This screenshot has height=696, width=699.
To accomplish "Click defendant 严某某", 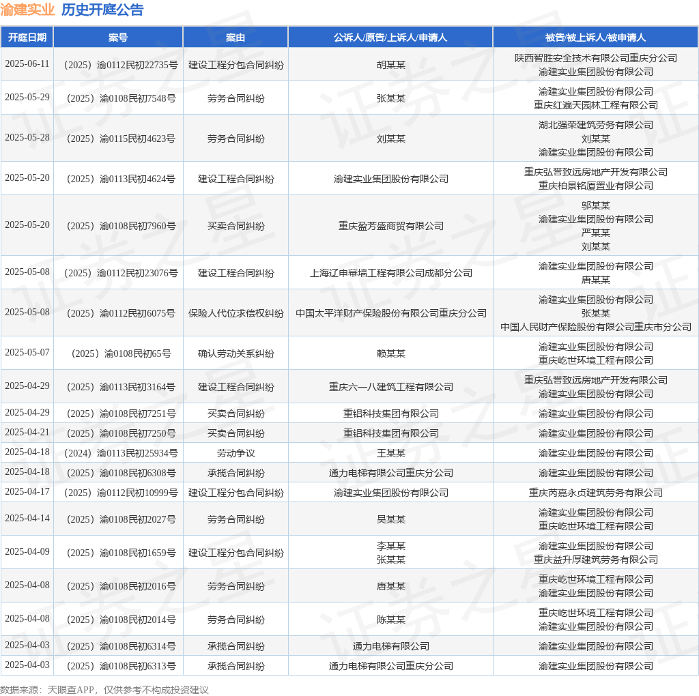I will (595, 233).
